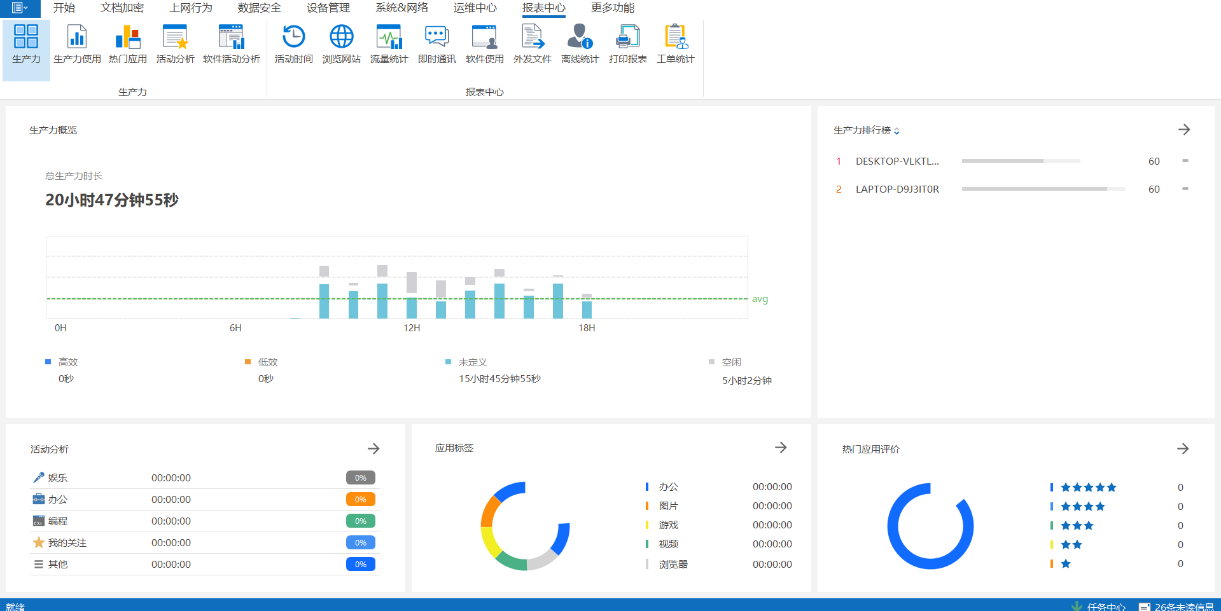
Task: Click total time 20小时47分钟55秒
Action: (x=112, y=200)
